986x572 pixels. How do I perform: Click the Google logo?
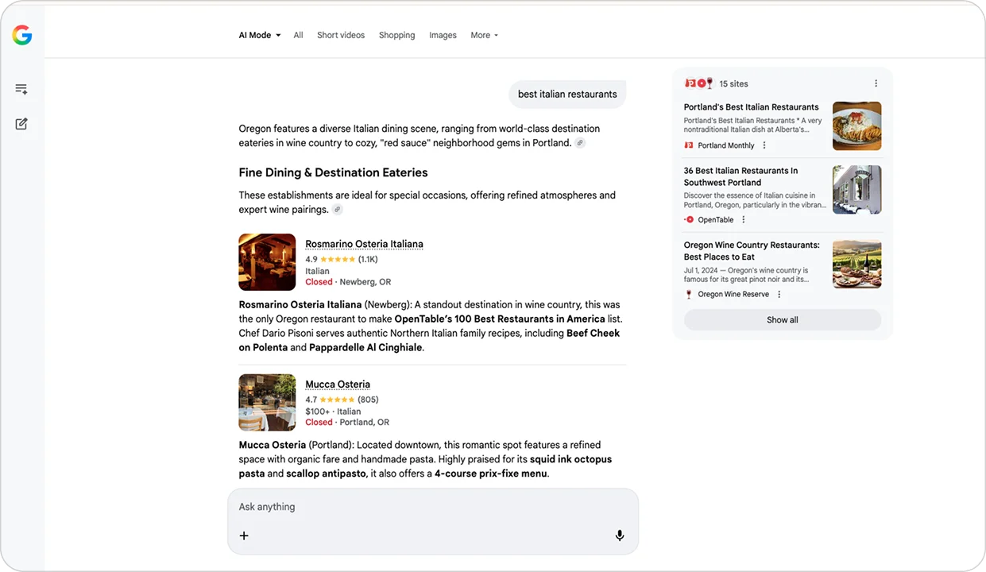[22, 35]
